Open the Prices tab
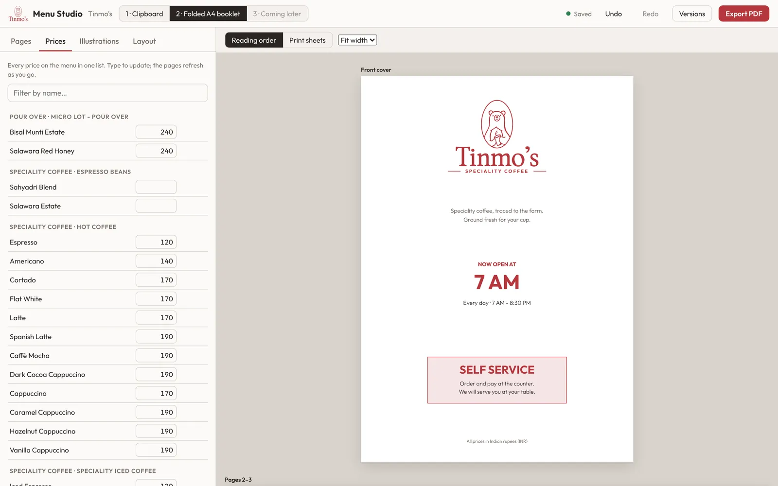The height and width of the screenshot is (486, 778). tap(55, 41)
